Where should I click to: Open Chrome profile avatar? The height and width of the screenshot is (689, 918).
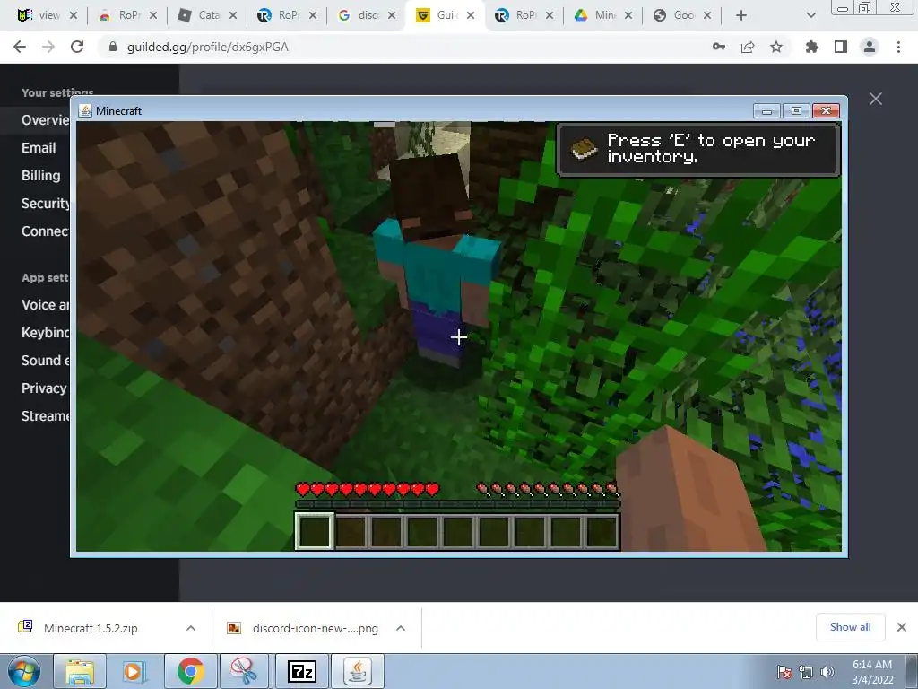(x=870, y=47)
